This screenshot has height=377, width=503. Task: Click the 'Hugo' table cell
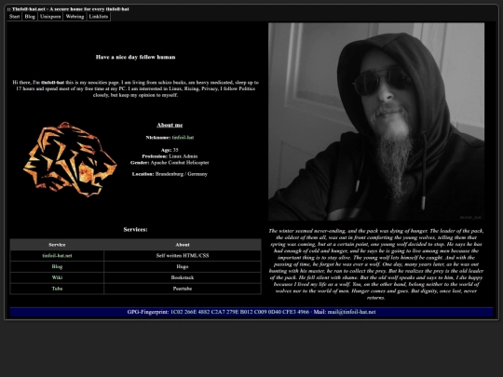pyautogui.click(x=183, y=266)
